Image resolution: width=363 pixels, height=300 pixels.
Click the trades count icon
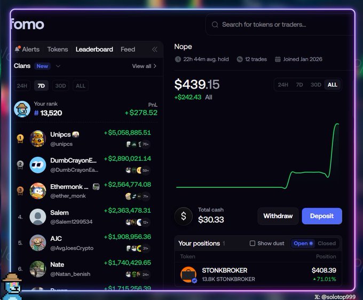point(240,59)
